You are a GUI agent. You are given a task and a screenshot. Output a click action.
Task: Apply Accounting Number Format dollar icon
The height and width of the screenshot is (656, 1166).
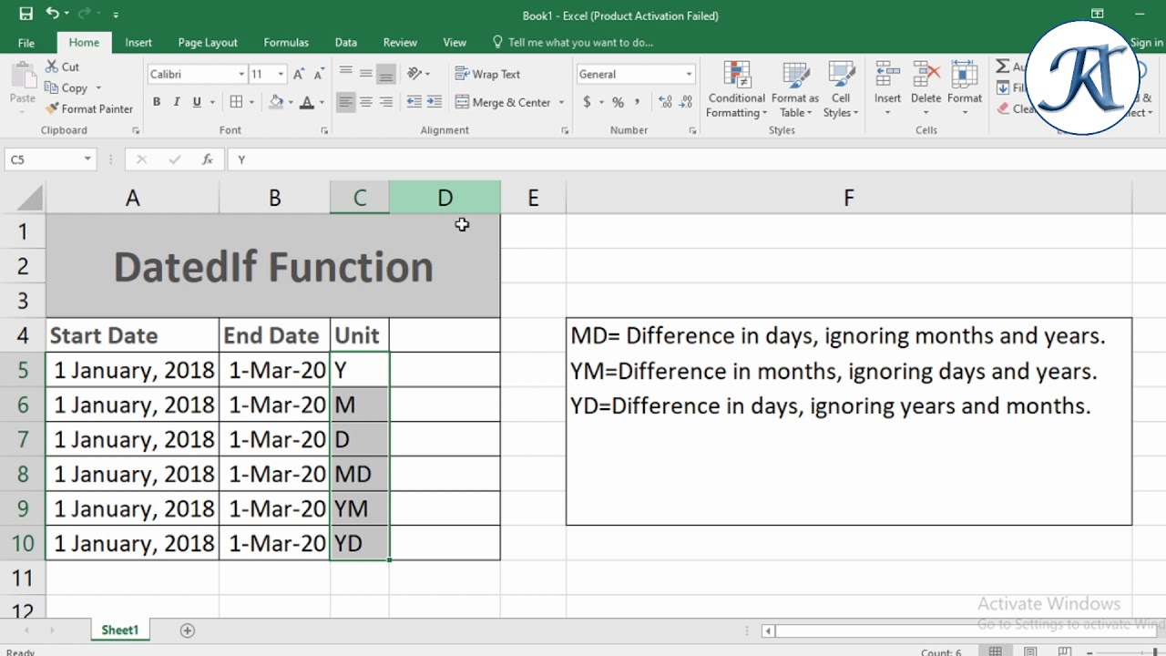pyautogui.click(x=588, y=102)
